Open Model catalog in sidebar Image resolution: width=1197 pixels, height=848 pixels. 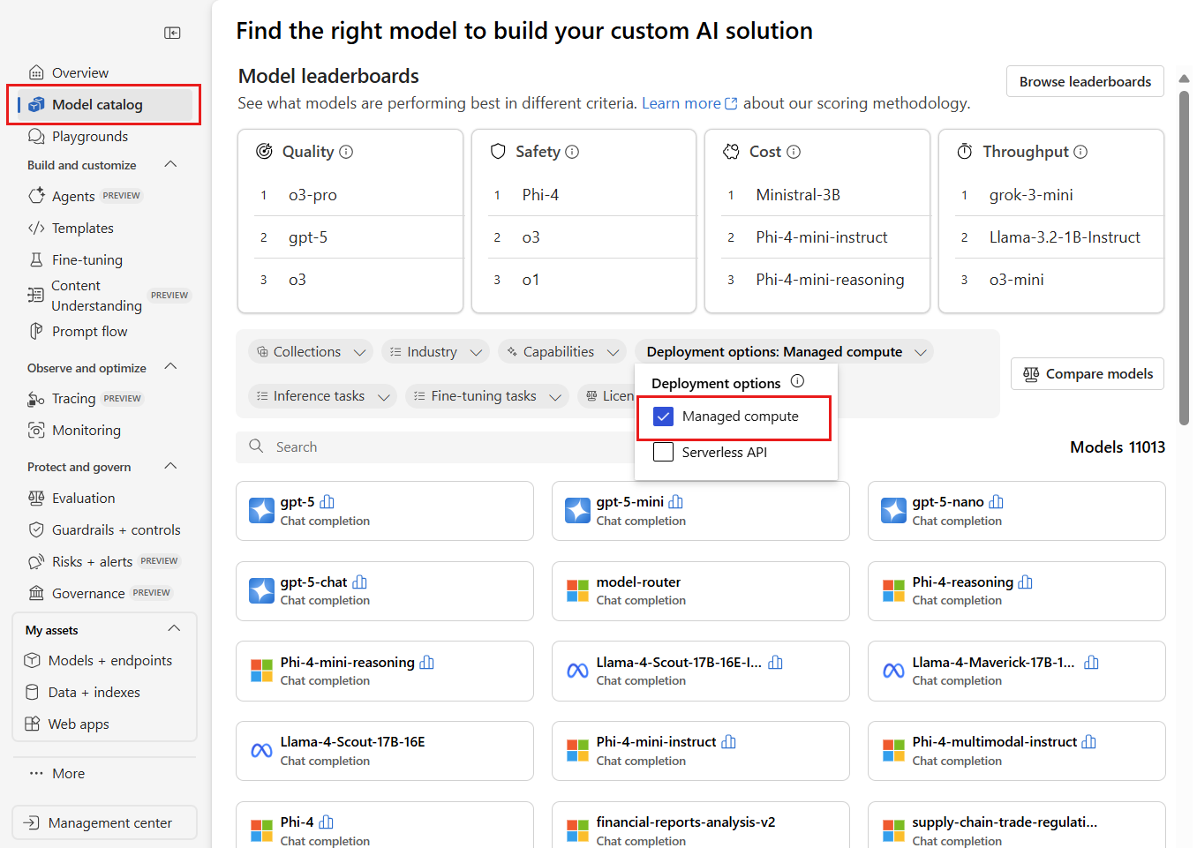click(x=105, y=104)
